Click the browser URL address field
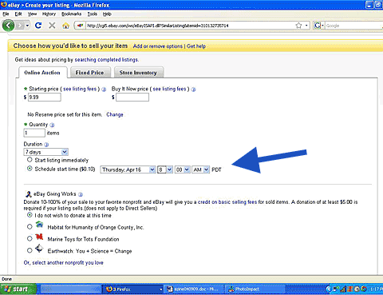Screen dimensions: 383x295 point(189,26)
